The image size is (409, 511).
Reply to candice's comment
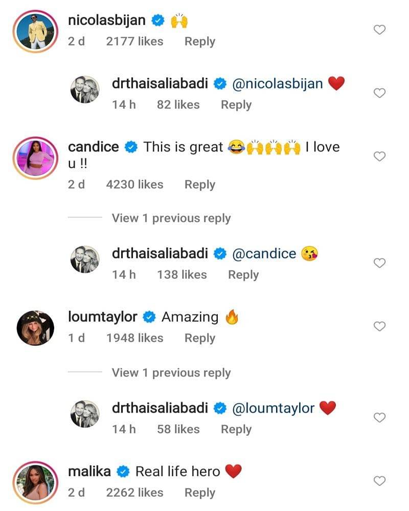199,184
